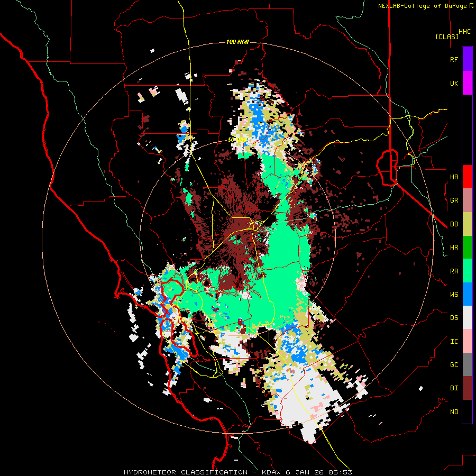Image resolution: width=476 pixels, height=476 pixels.
Task: Pick the dark green HR legend swatch
Action: [467, 248]
